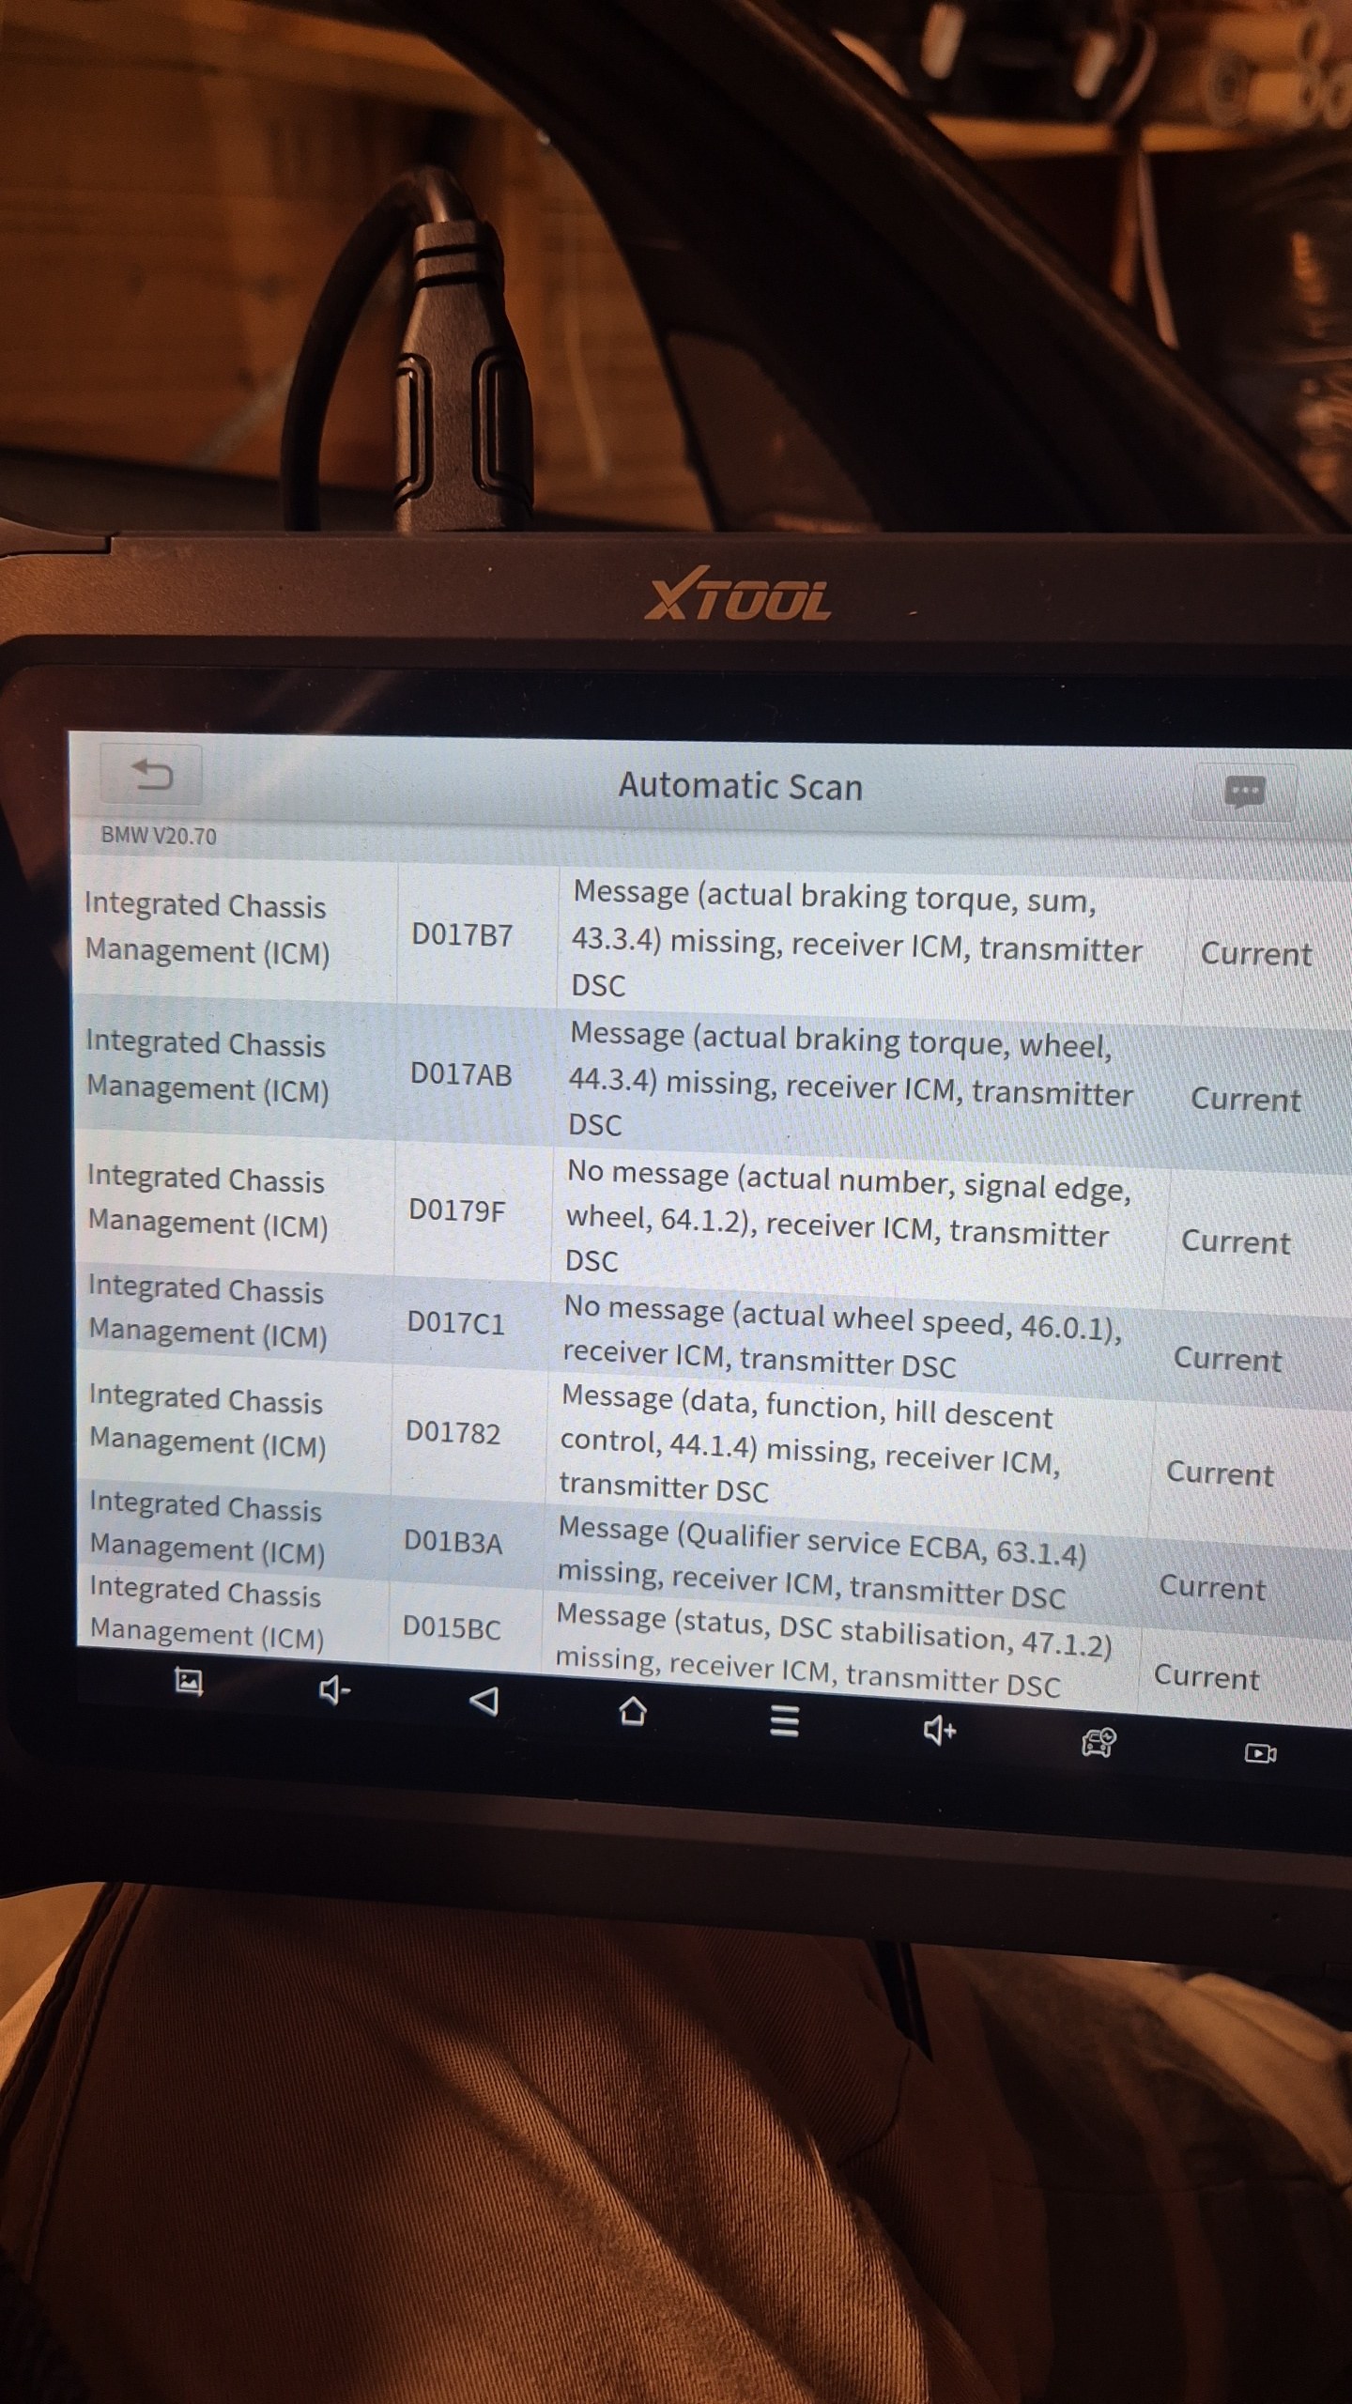Open the feedback message icon
1352x2404 pixels.
[x=1245, y=792]
